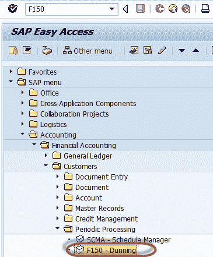Image resolution: width=213 pixels, height=257 pixels.
Task: Select the SAP menu tree label
Action: pyautogui.click(x=45, y=83)
